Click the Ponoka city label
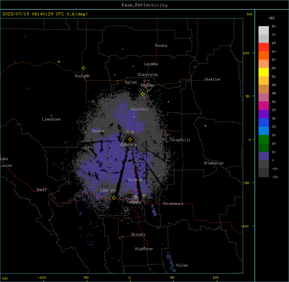Screen dimensions: 289x282 point(161,46)
